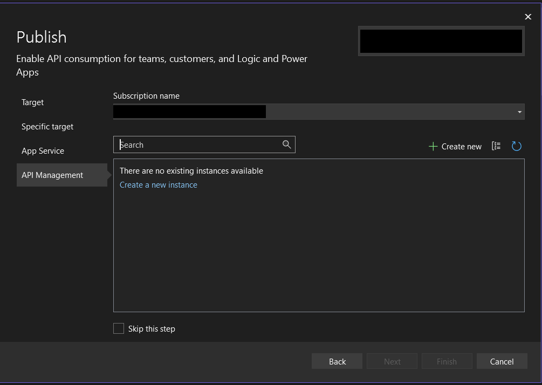Screen dimensions: 542x385
Task: Expand subscriptions via the combo box chevron
Action: click(x=519, y=112)
